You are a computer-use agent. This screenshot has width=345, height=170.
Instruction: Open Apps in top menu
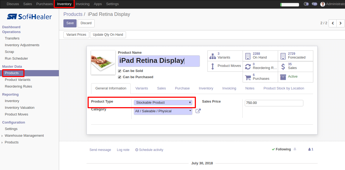click(x=98, y=4)
